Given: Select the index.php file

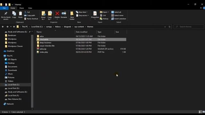Looking at the screenshot, I should [81, 52].
